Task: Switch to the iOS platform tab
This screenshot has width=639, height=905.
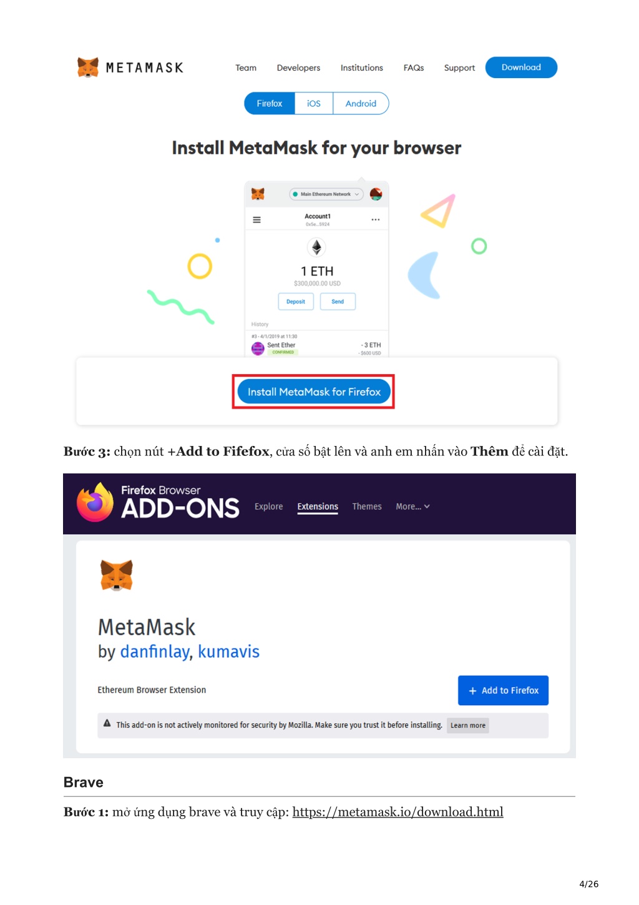Action: pos(314,104)
